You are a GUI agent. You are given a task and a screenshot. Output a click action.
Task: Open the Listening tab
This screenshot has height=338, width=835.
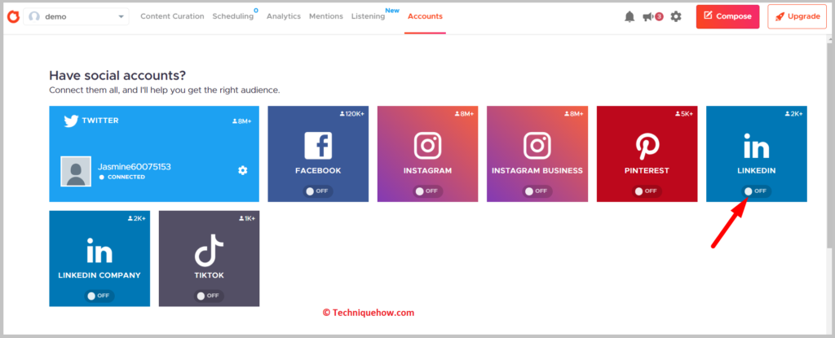(368, 16)
